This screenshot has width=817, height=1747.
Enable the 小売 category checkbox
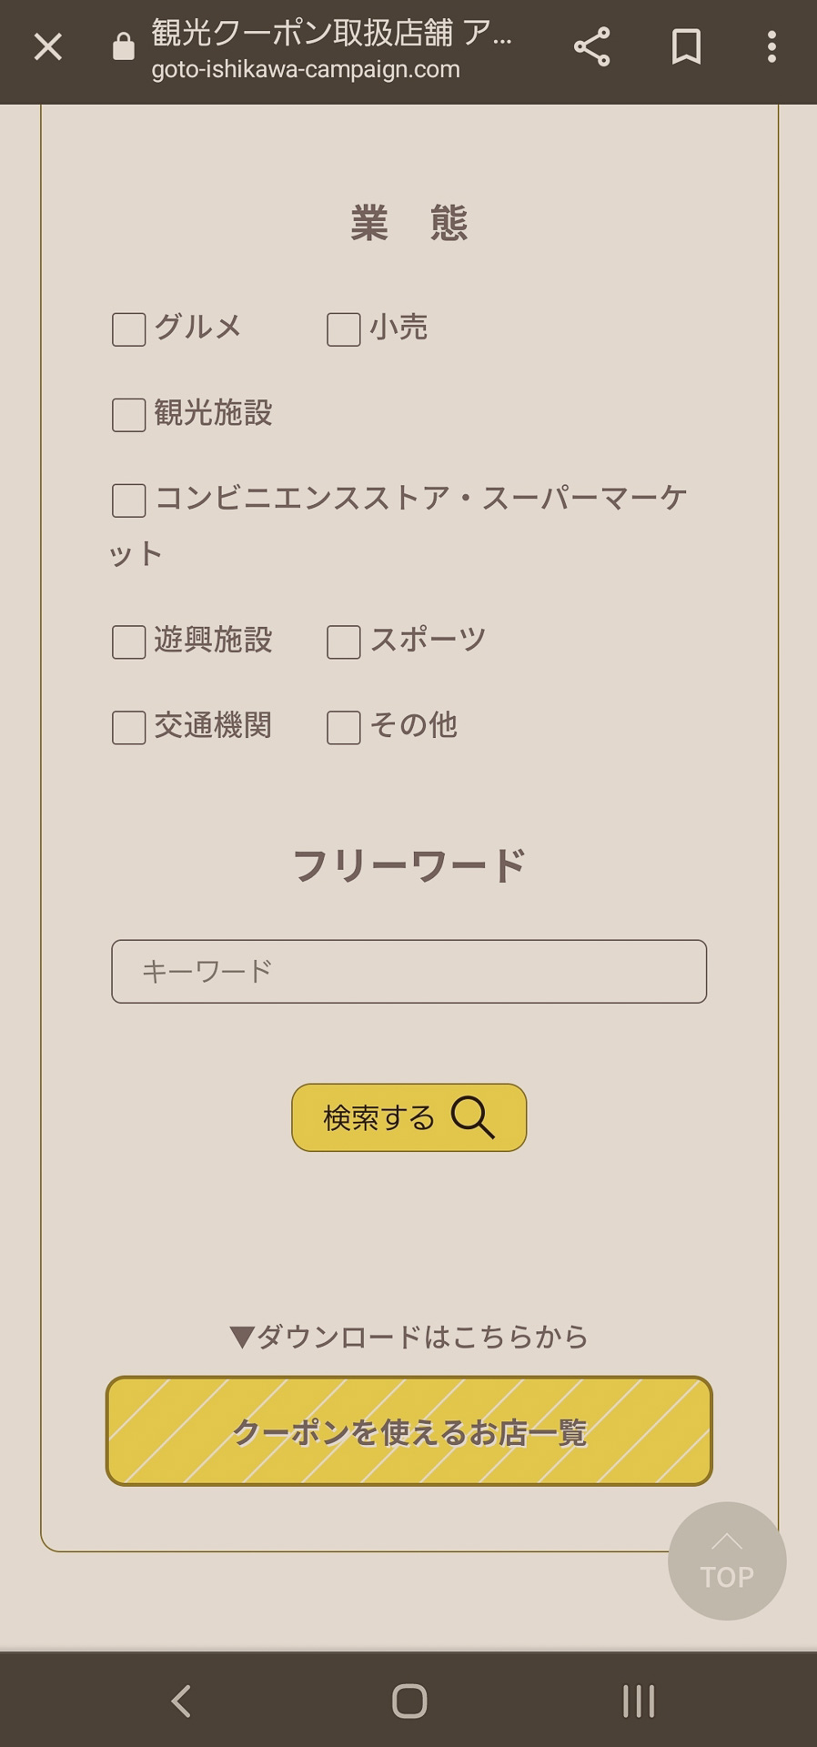pyautogui.click(x=344, y=329)
